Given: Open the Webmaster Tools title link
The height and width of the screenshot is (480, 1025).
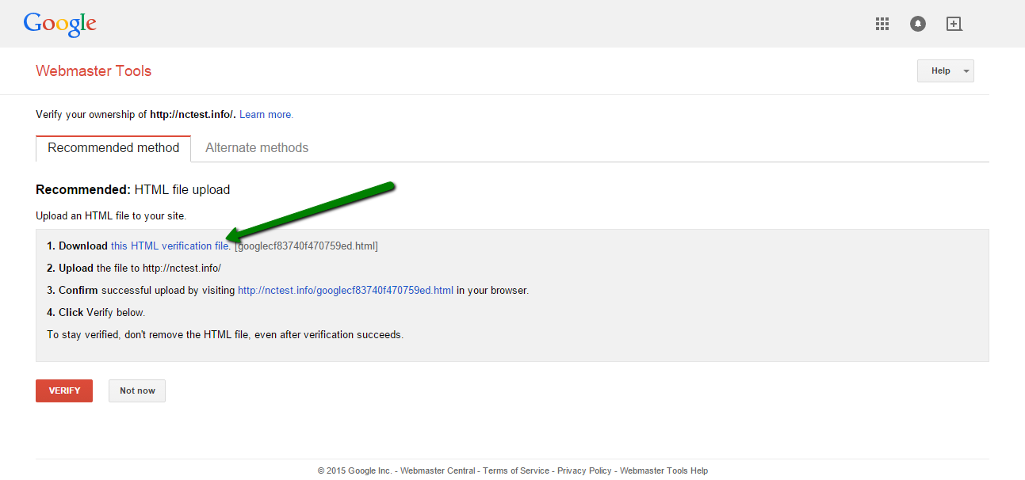Looking at the screenshot, I should click(94, 71).
